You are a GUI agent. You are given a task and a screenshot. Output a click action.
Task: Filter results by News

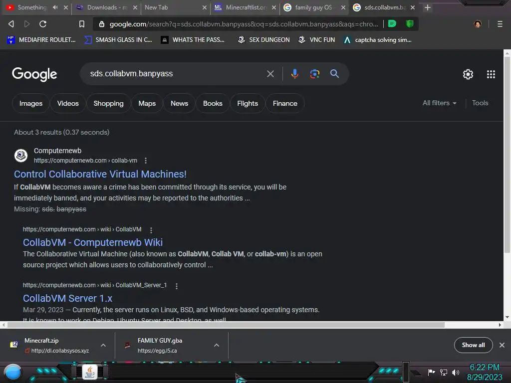[179, 103]
